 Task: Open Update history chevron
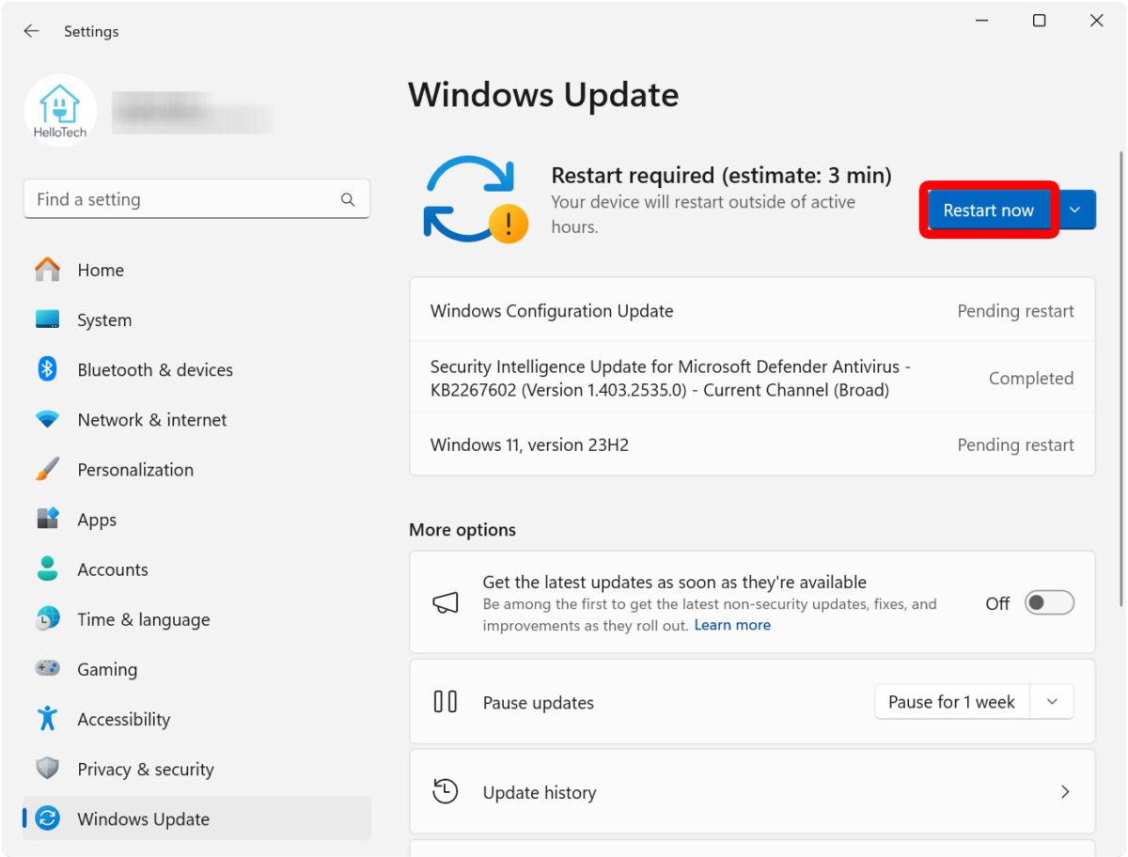1064,792
